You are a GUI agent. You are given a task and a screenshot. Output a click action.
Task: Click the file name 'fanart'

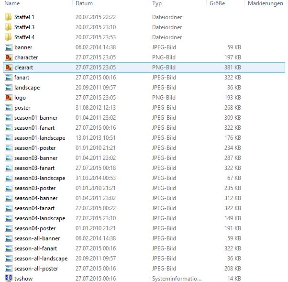(22, 78)
